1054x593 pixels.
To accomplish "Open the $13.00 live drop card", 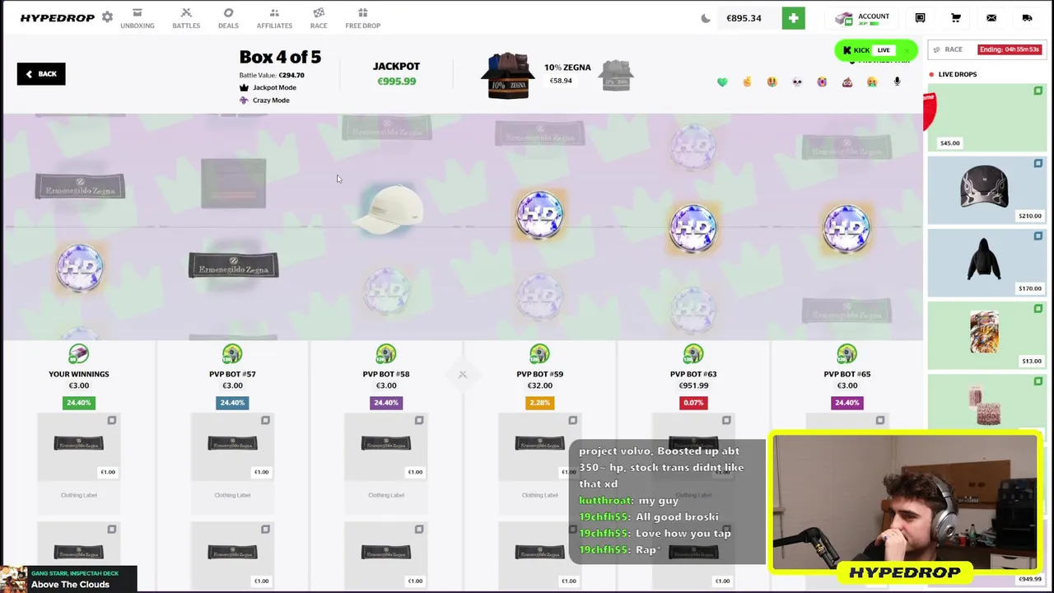I will click(987, 335).
